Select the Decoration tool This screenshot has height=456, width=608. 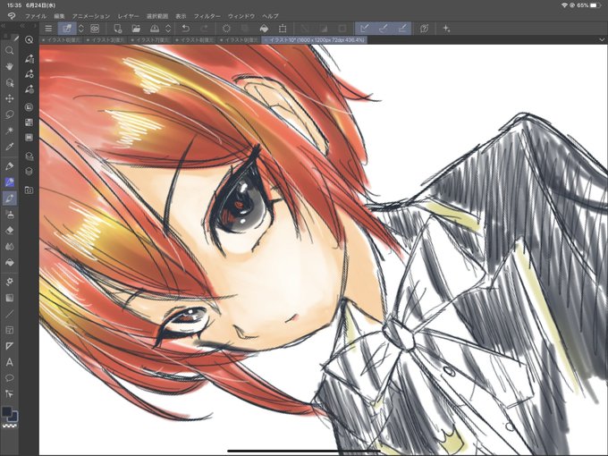click(x=9, y=282)
